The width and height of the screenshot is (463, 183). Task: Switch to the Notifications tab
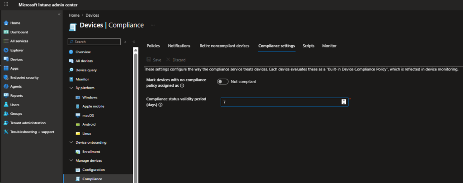pyautogui.click(x=179, y=46)
